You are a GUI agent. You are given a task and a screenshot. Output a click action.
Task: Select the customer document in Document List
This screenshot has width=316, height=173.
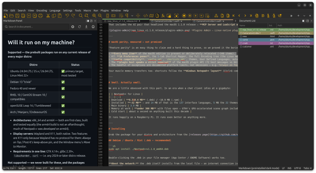276,47
